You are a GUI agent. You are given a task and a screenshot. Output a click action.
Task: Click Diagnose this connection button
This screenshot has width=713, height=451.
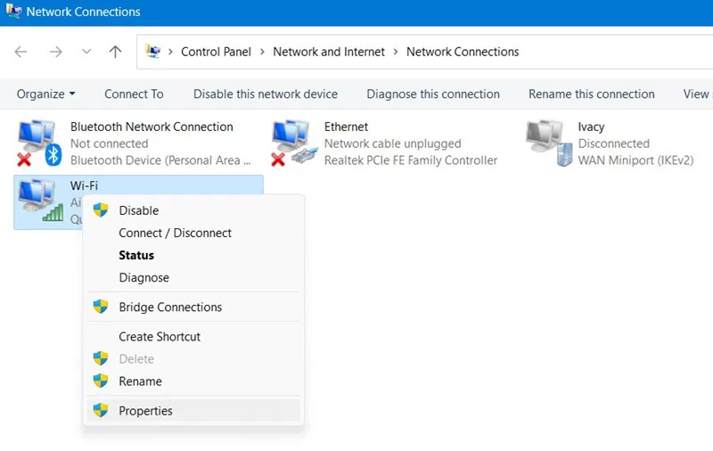tap(433, 94)
